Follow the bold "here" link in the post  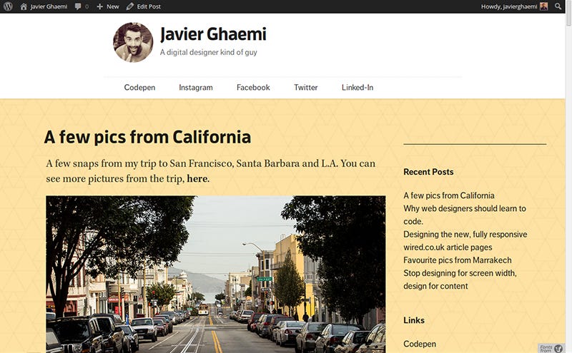(x=197, y=179)
